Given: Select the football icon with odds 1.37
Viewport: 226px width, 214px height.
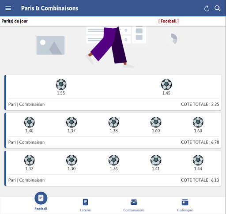Looking at the screenshot, I should pos(72,122).
